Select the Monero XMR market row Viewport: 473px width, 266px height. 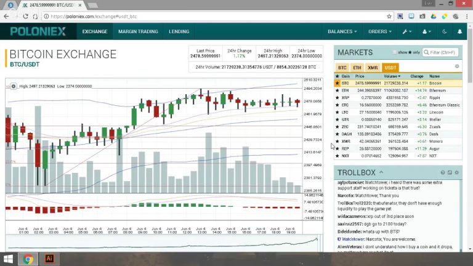[x=398, y=142]
